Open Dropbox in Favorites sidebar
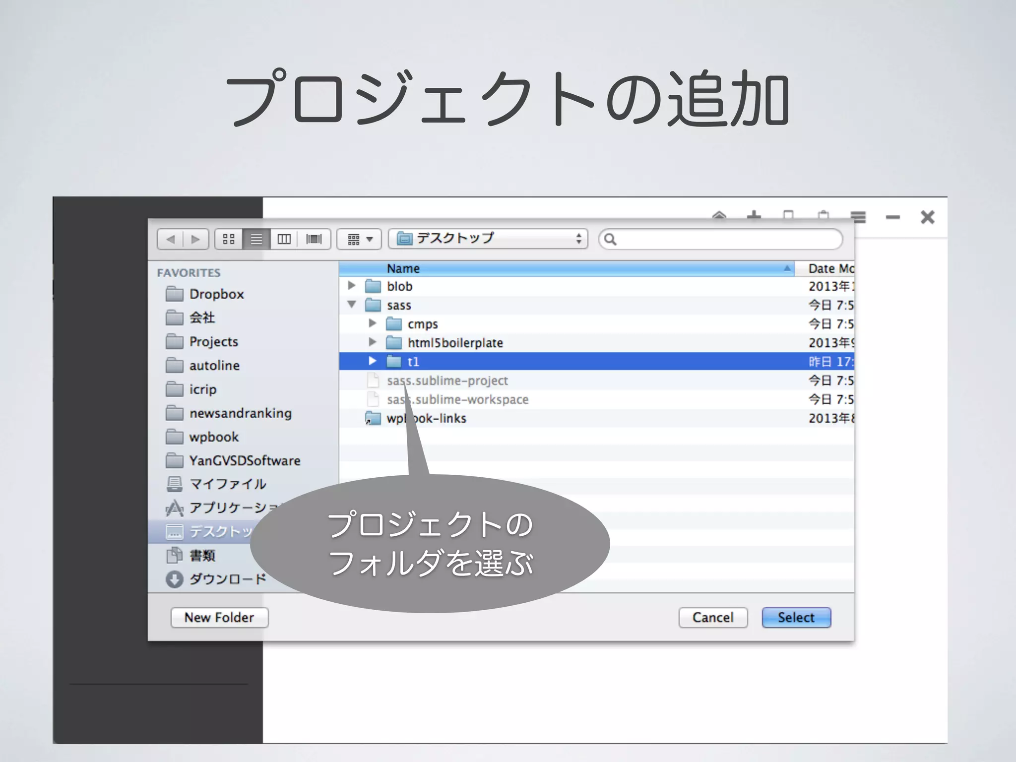Viewport: 1016px width, 762px height. pos(216,294)
